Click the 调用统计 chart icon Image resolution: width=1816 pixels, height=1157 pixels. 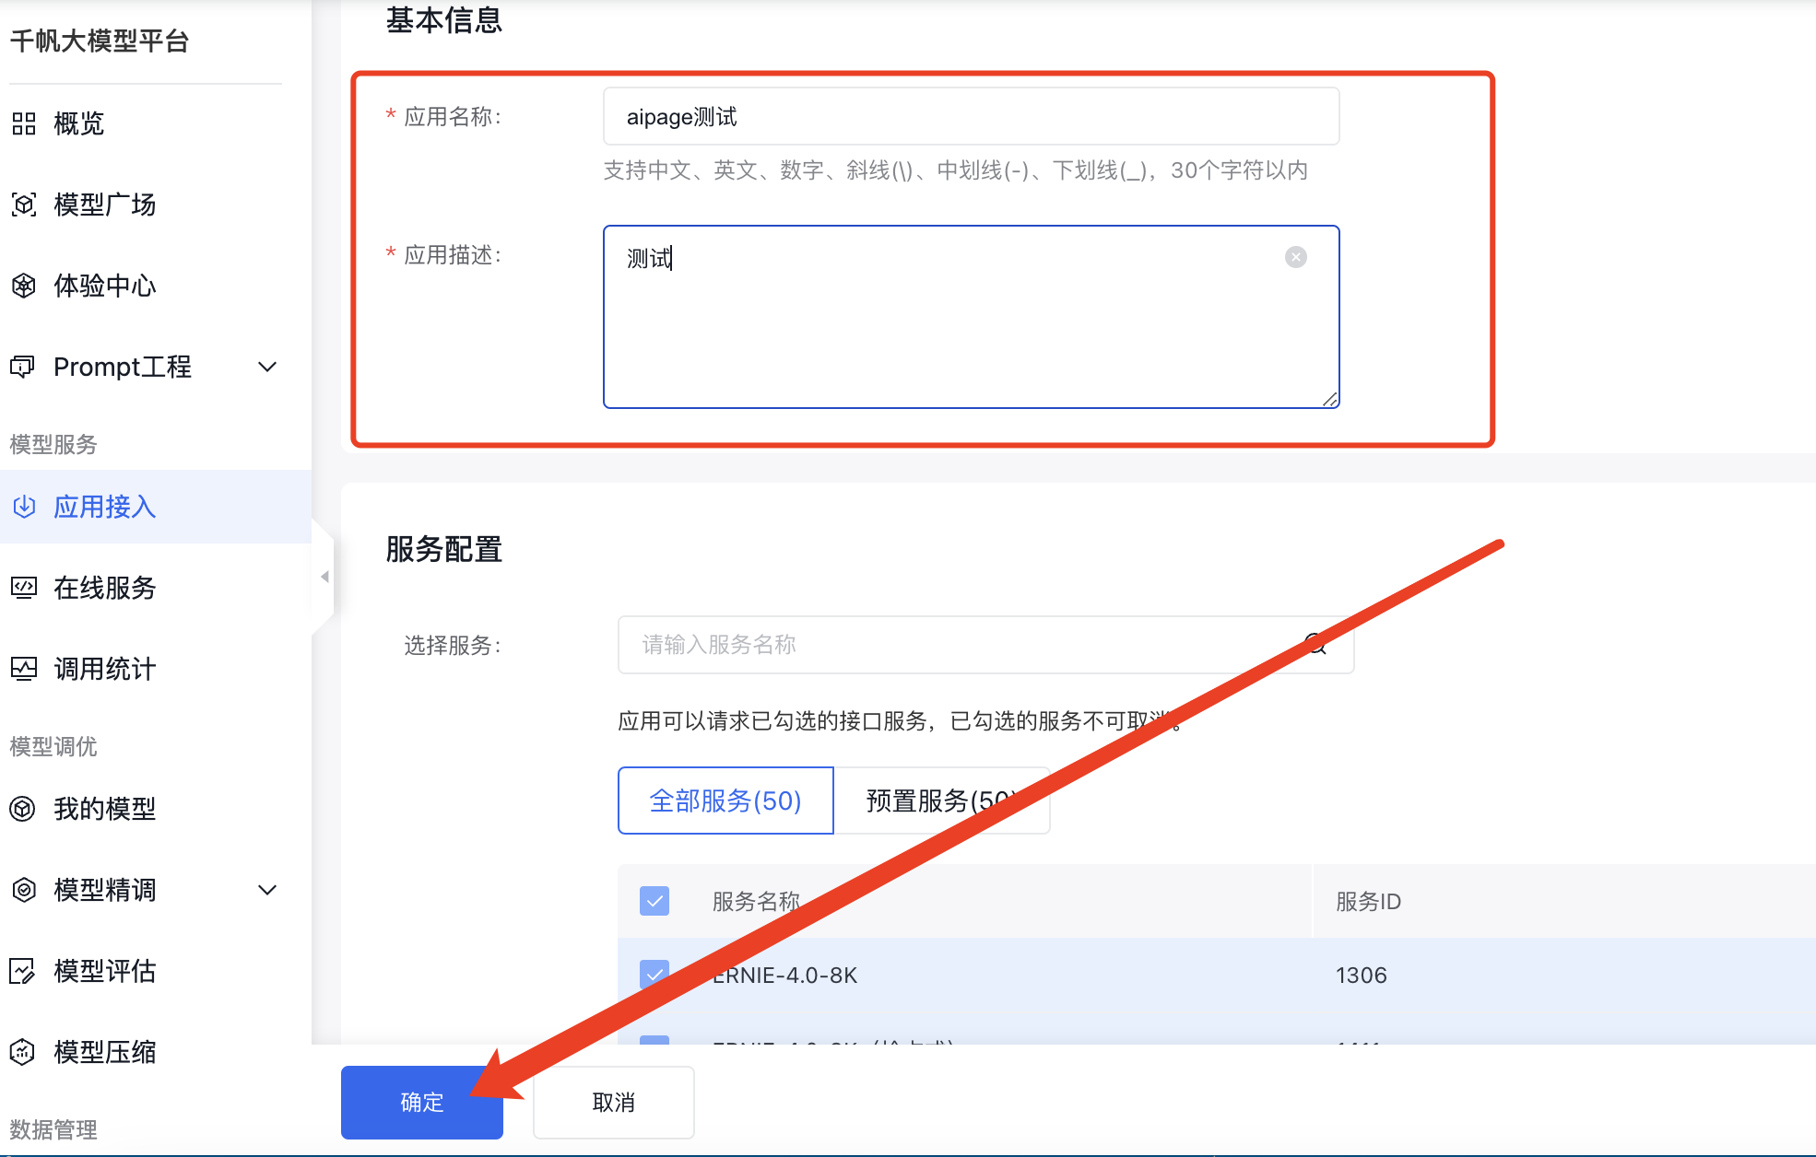[24, 669]
